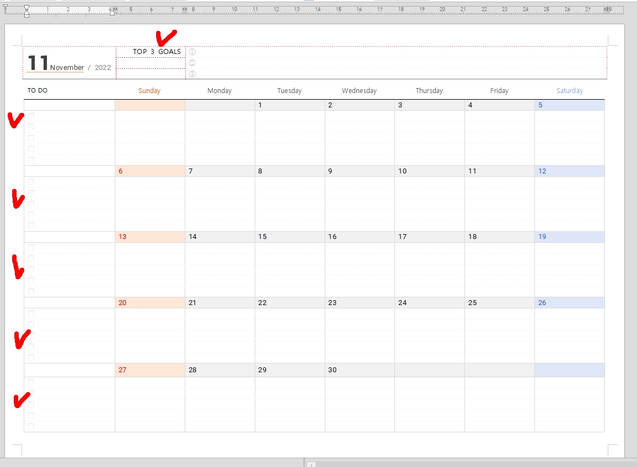Click date 3 in Thursday column
The width and height of the screenshot is (637, 467).
[x=400, y=105]
